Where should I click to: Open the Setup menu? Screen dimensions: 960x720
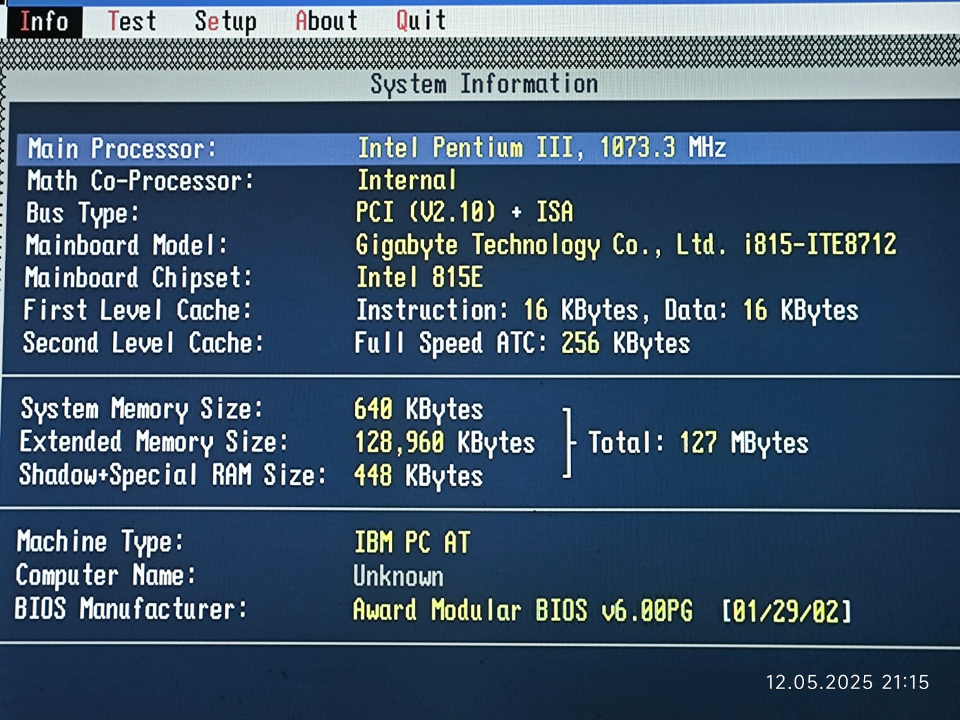click(225, 22)
